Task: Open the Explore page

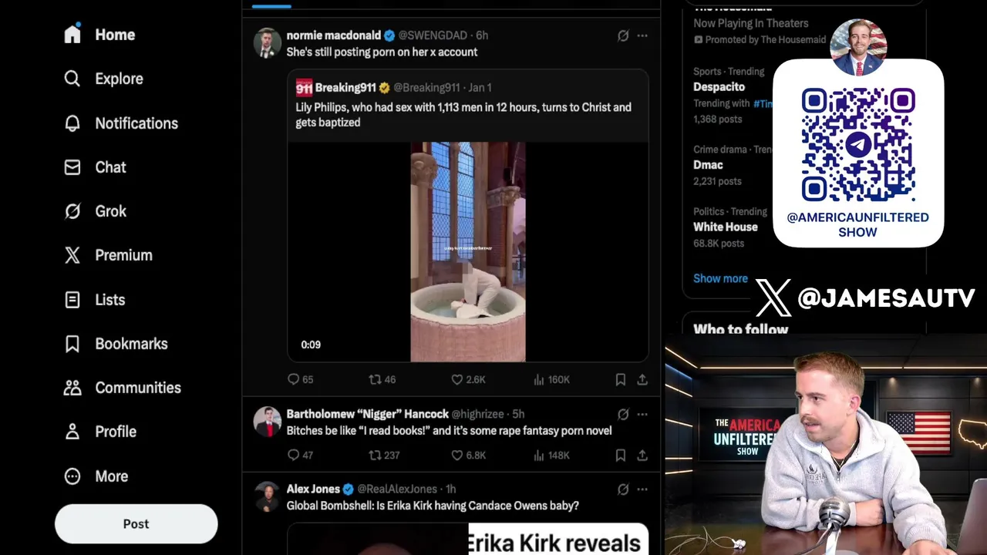Action: click(x=103, y=79)
